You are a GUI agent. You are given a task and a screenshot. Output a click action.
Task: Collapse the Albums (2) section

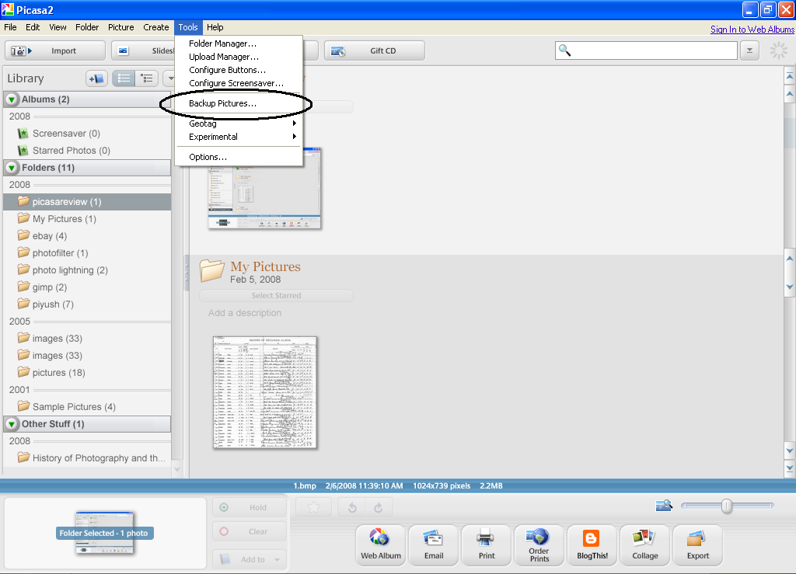[x=12, y=99]
